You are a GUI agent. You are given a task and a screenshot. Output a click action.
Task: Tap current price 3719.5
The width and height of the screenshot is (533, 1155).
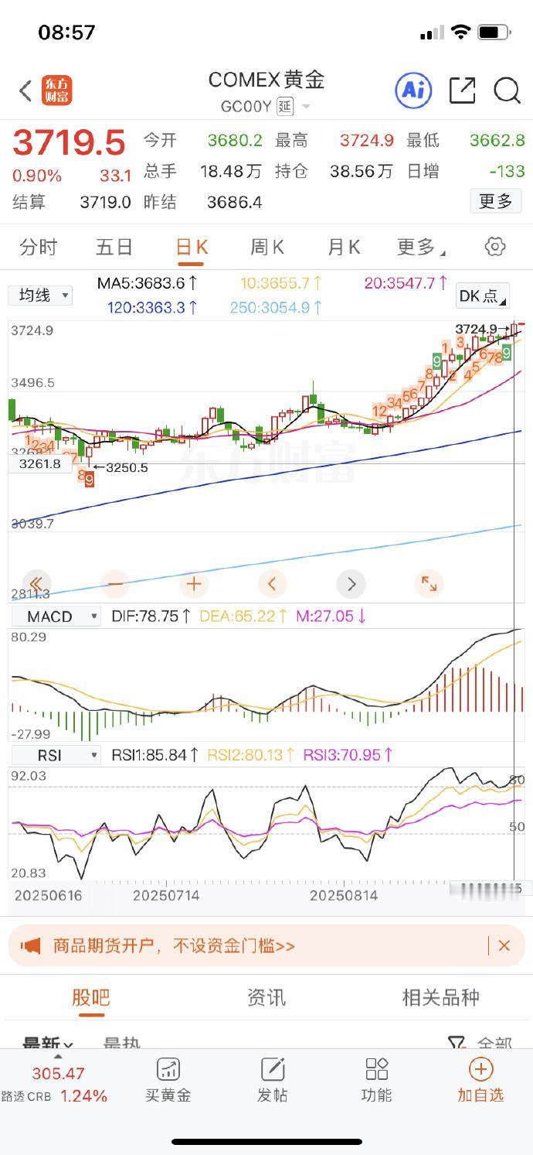click(69, 143)
